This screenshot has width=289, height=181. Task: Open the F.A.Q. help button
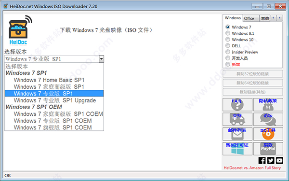(237, 105)
